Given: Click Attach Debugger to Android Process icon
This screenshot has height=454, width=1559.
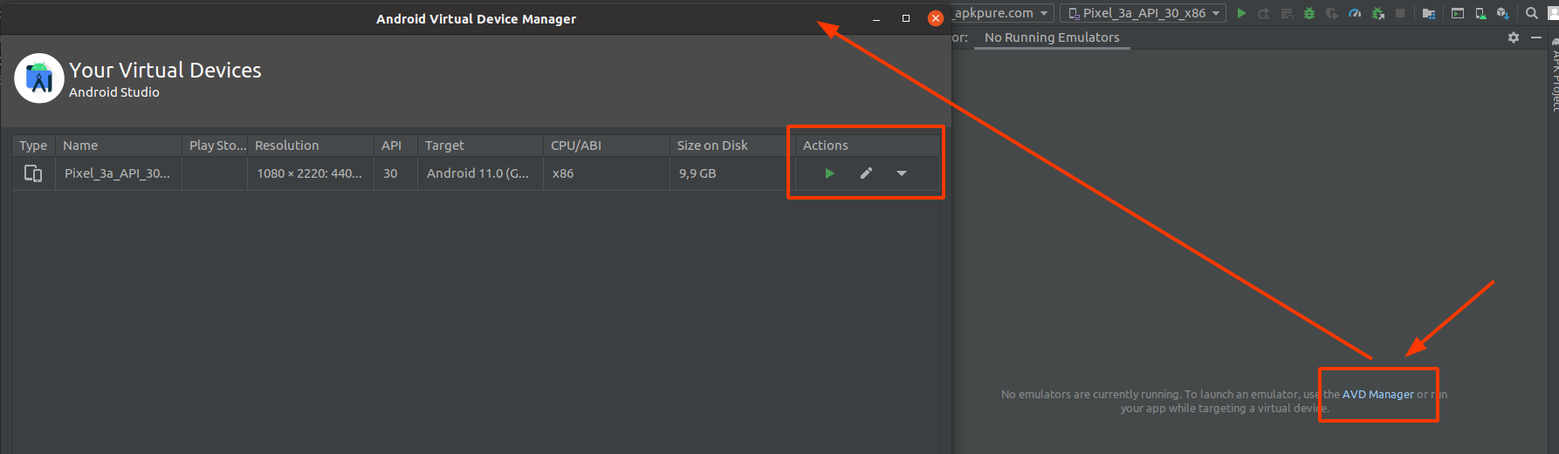Looking at the screenshot, I should click(x=1378, y=13).
